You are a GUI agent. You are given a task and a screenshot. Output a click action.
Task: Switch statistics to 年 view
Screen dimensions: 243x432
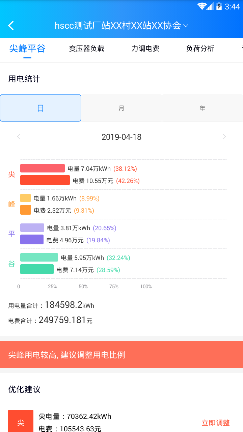coord(202,108)
